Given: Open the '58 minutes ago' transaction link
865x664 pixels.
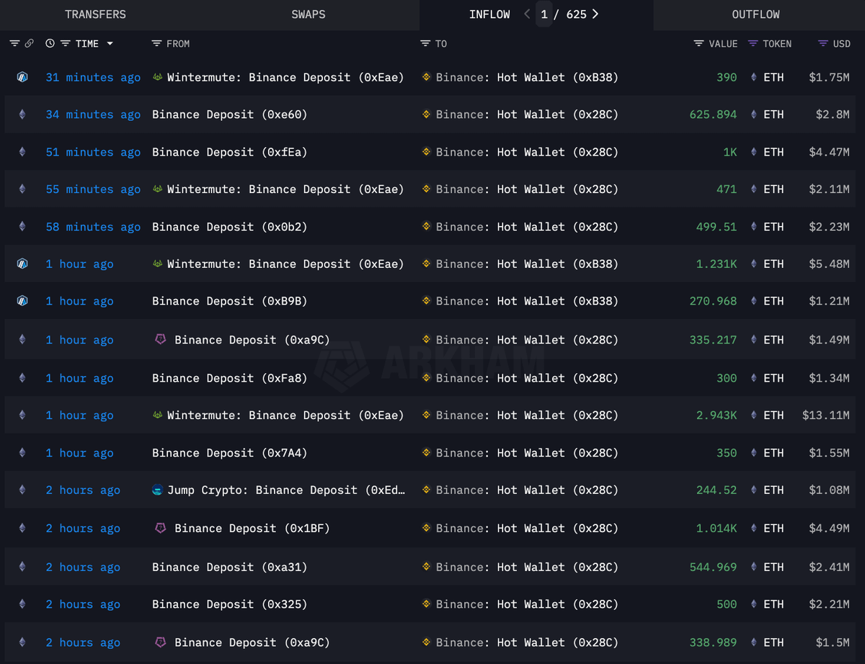Looking at the screenshot, I should pos(93,227).
